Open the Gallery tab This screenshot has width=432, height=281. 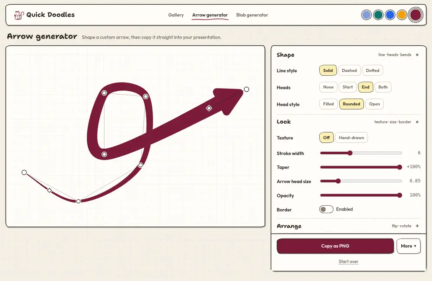(176, 15)
